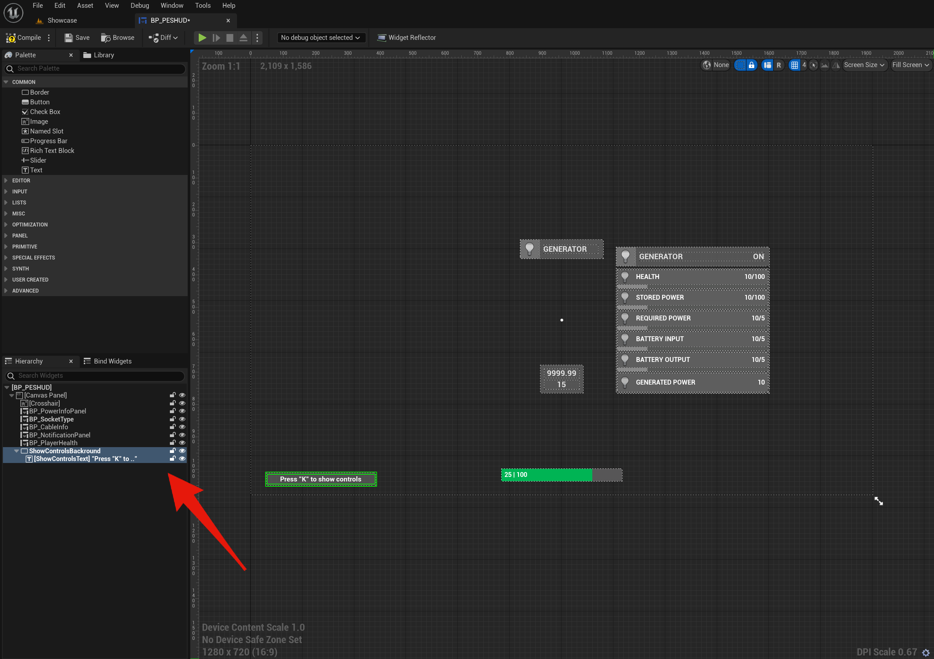Viewport: 934px width, 659px height.
Task: Click the Save asset icon
Action: click(x=69, y=38)
